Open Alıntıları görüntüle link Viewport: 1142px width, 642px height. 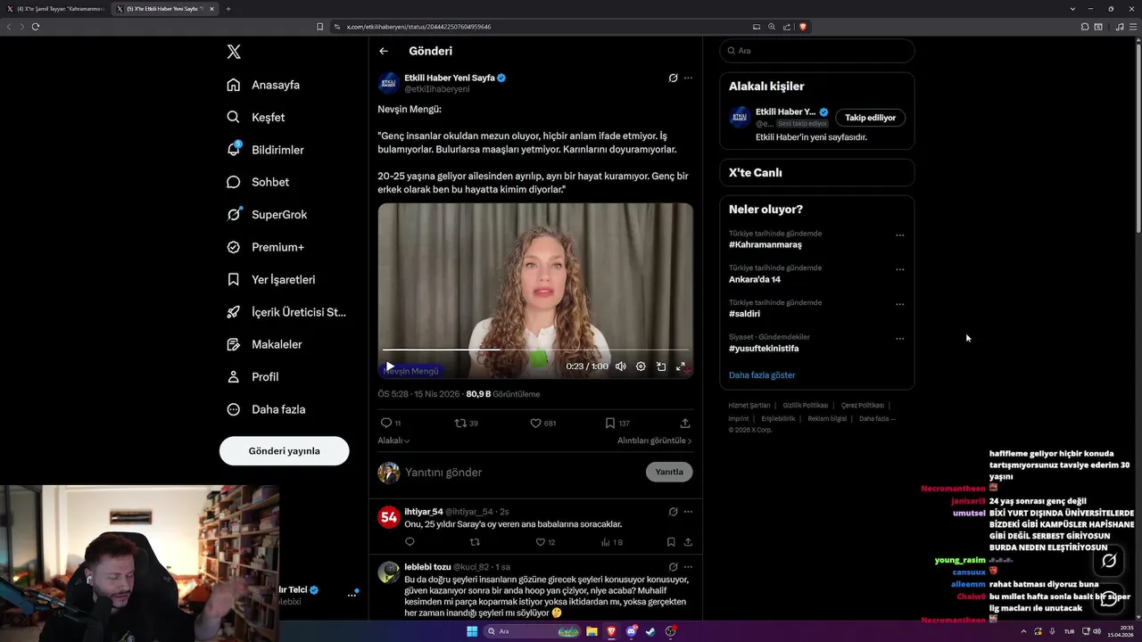[654, 440]
